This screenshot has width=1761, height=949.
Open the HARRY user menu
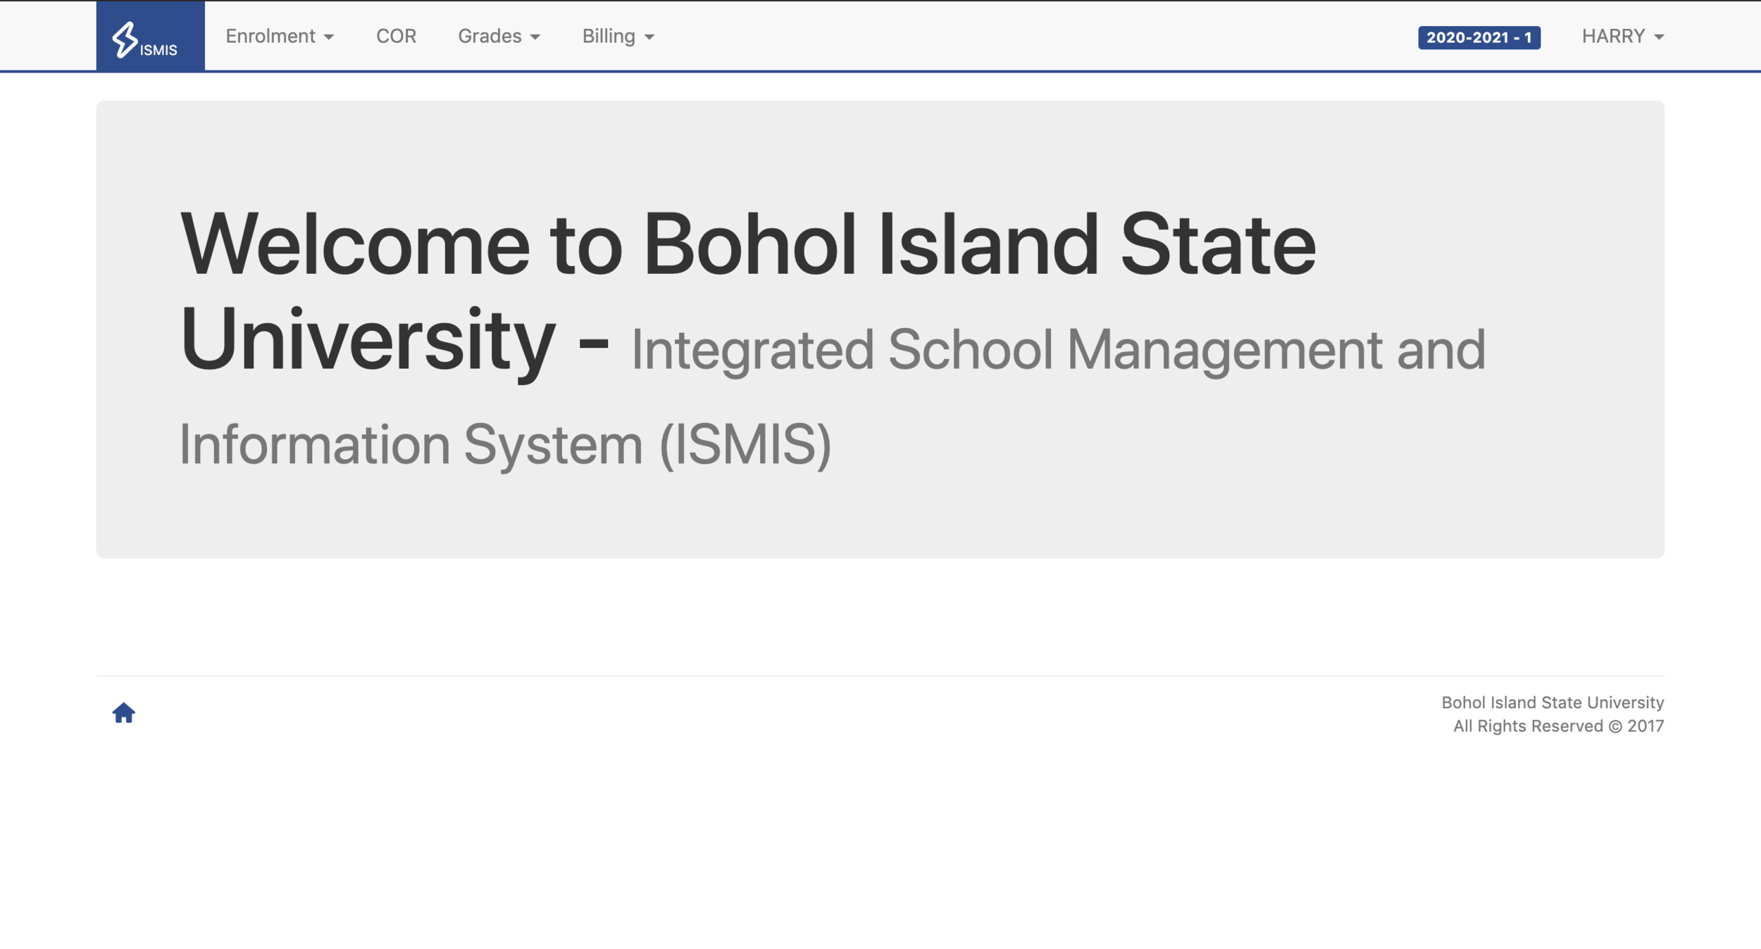[1622, 36]
